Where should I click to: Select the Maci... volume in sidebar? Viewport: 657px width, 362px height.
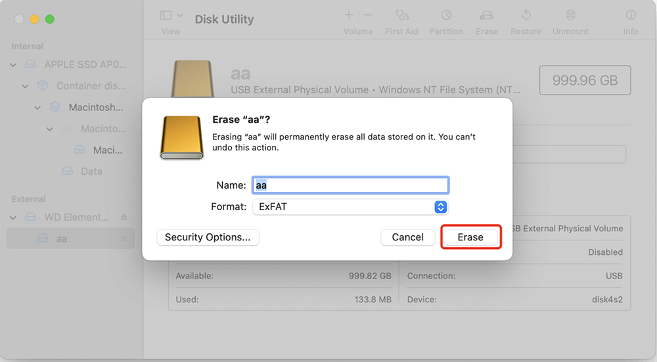108,150
